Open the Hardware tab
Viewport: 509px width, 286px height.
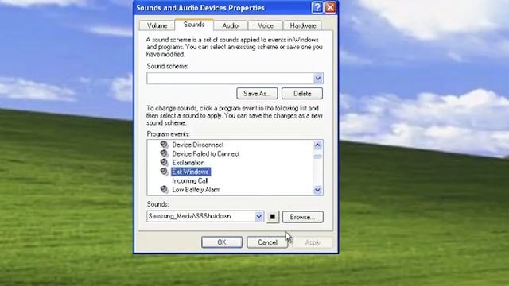point(302,25)
